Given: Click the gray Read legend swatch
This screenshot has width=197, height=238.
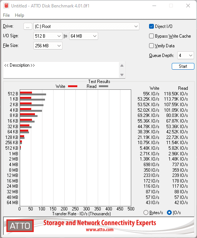Looking at the screenshot, I should click(x=104, y=86).
